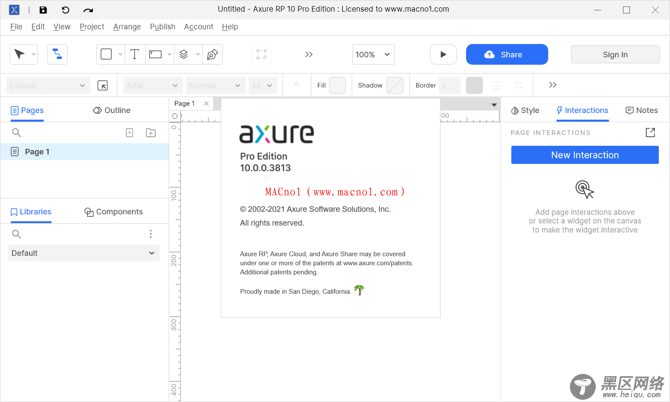The height and width of the screenshot is (402, 670).
Task: Click the point edit tool icon
Action: pyautogui.click(x=262, y=54)
